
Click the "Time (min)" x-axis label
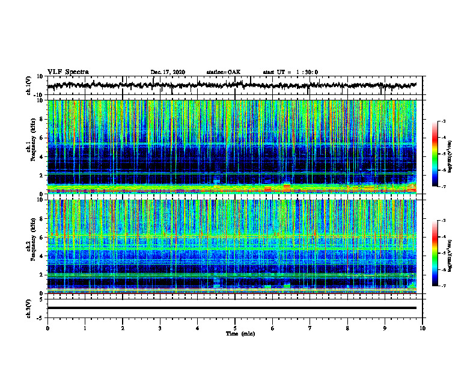coord(240,334)
